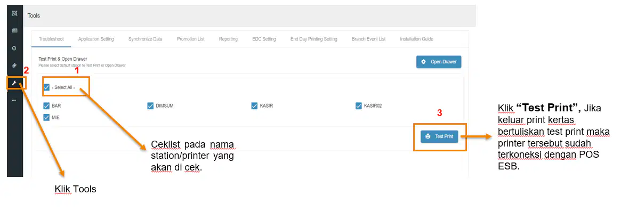Image resolution: width=621 pixels, height=211 pixels.
Task: Uncheck the KASIR station checkbox
Action: pyautogui.click(x=255, y=106)
